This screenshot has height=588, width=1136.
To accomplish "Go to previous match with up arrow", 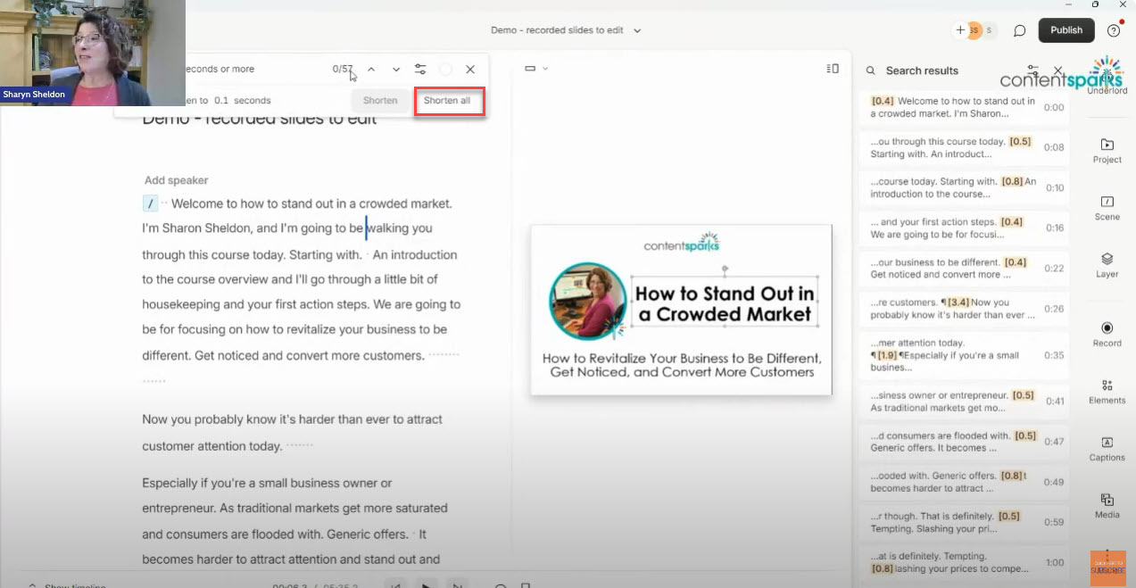I will [371, 69].
